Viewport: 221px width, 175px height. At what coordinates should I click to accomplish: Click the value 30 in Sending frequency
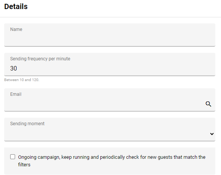point(14,68)
